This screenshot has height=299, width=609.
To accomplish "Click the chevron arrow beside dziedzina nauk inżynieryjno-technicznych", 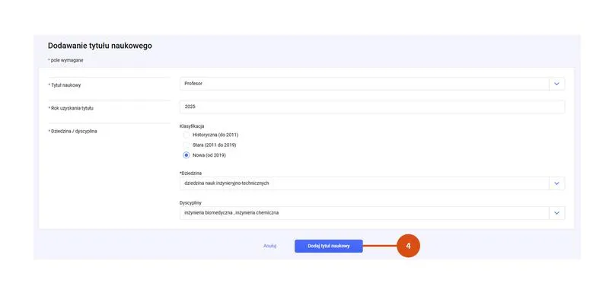I will click(x=556, y=183).
